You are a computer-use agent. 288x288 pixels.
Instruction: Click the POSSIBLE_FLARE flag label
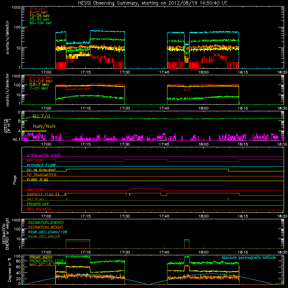(x=41, y=165)
